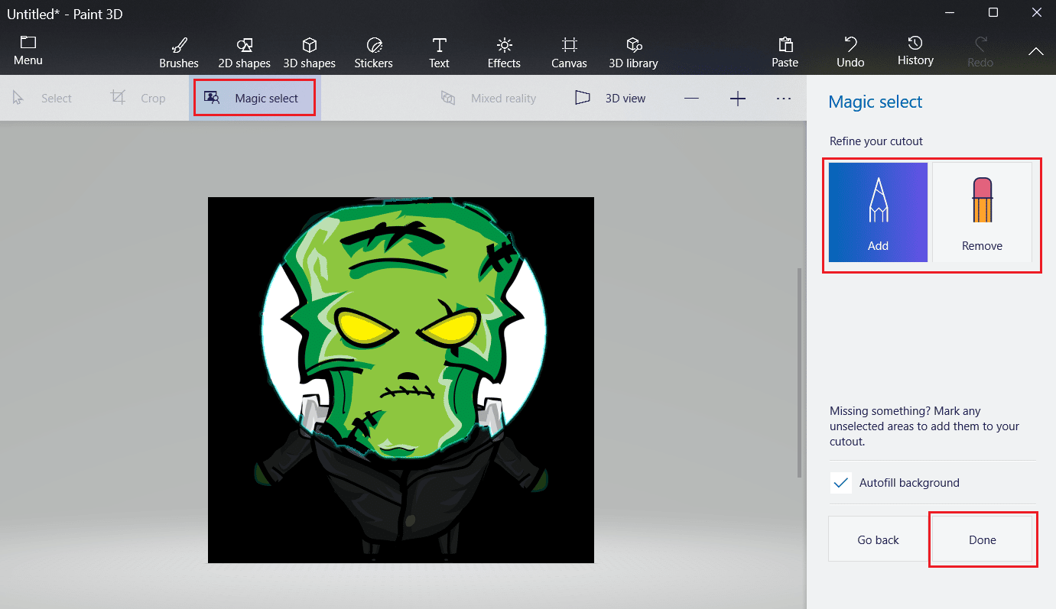Image resolution: width=1056 pixels, height=609 pixels.
Task: Select the Remove eraser refine tool
Action: click(982, 212)
